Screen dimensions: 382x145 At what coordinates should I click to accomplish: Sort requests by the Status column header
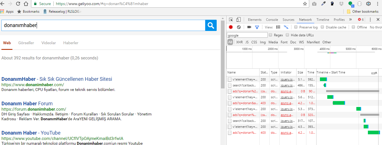(264, 72)
